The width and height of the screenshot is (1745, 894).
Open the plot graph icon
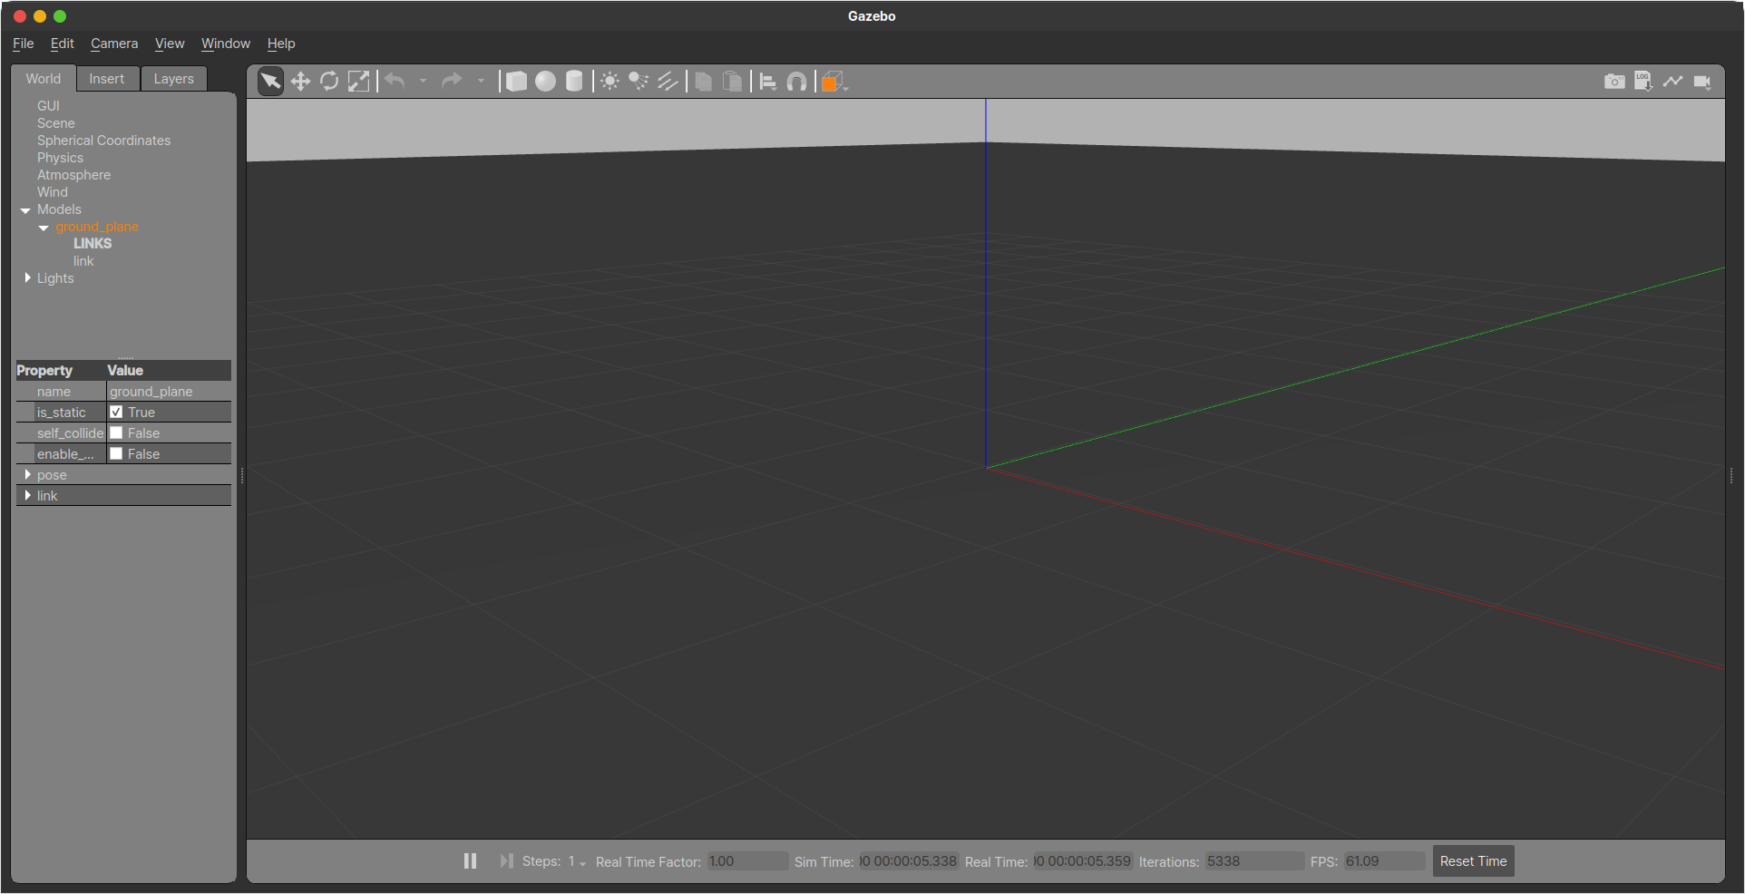tap(1673, 82)
